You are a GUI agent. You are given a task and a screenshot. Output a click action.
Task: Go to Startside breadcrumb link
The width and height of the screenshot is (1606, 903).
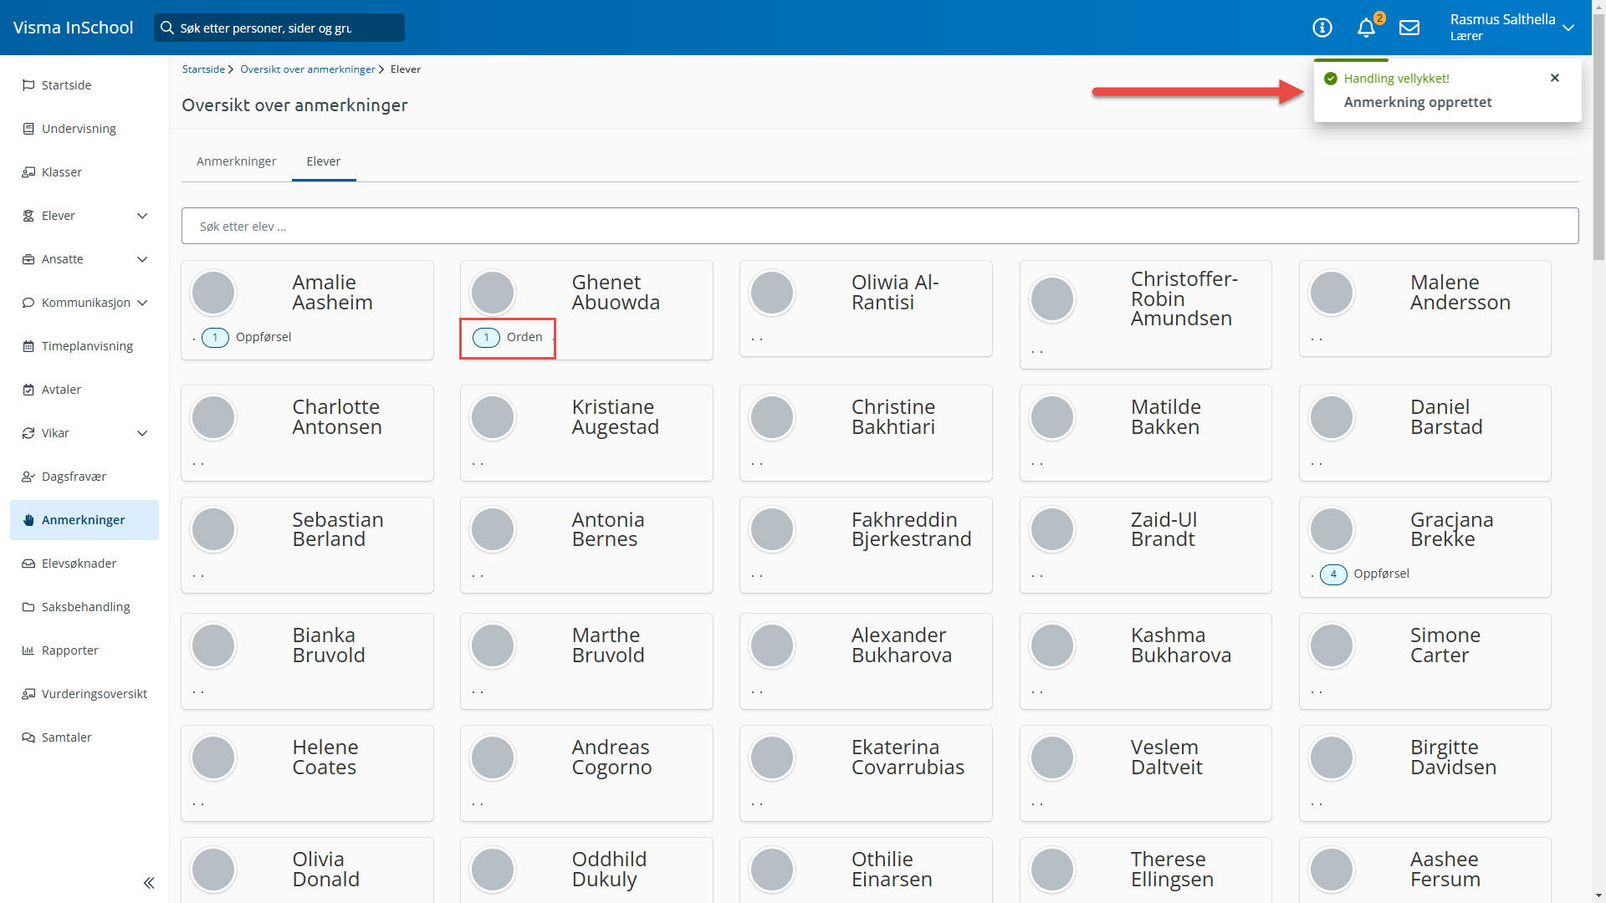coord(203,69)
